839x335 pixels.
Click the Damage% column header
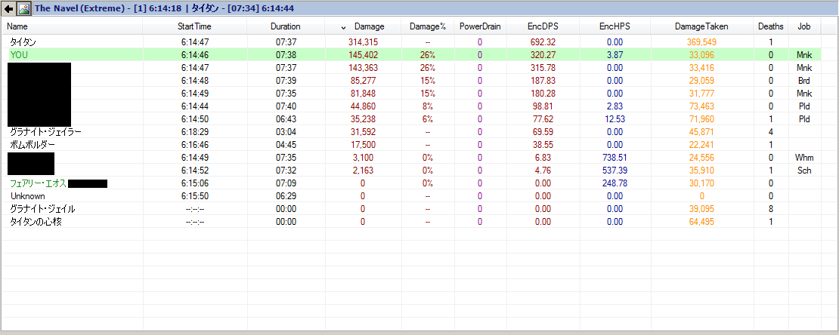[428, 26]
